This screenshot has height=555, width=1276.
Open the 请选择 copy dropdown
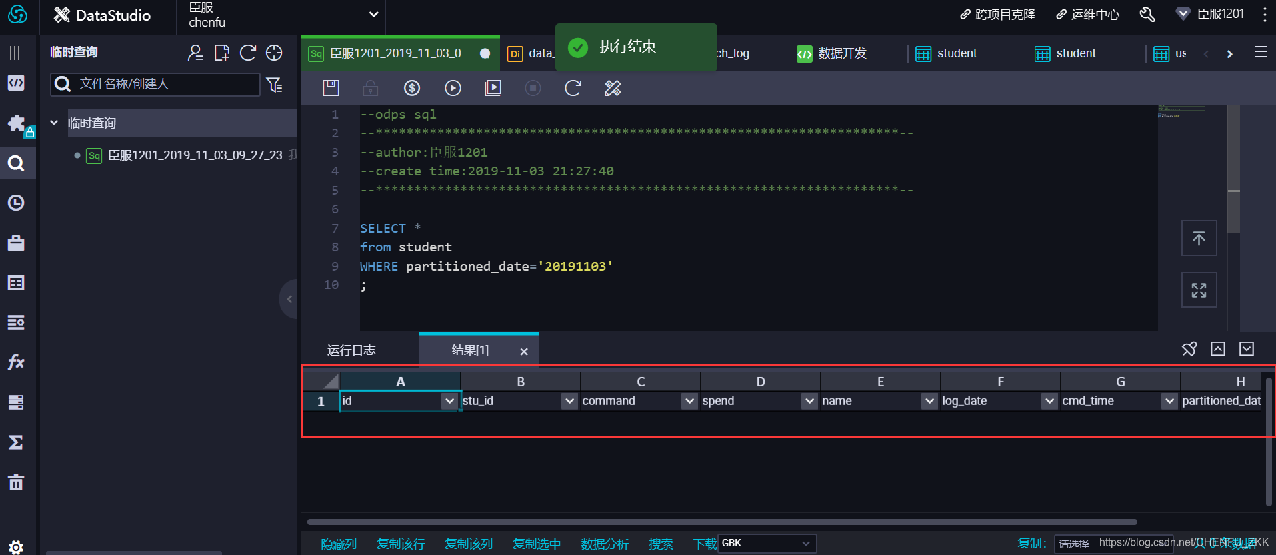[1113, 544]
